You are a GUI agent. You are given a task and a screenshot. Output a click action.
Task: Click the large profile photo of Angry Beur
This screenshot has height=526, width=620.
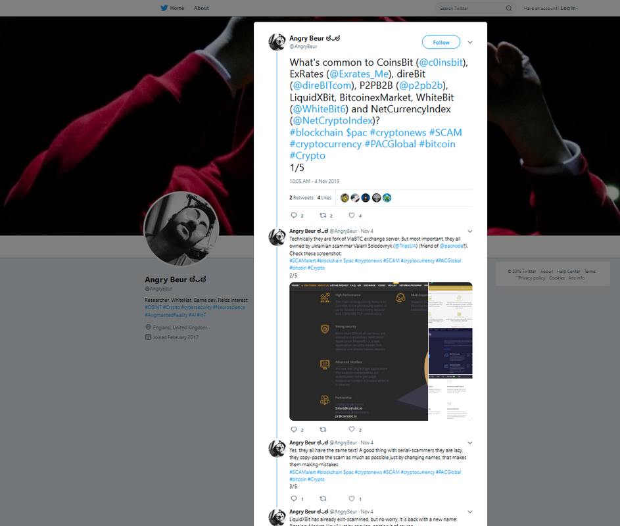[x=181, y=229]
